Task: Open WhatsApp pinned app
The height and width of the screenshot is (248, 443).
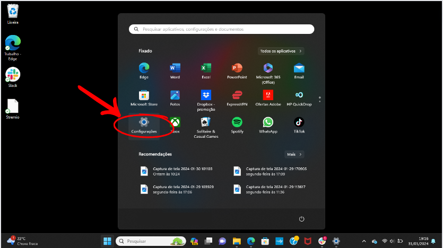Action: tap(268, 126)
